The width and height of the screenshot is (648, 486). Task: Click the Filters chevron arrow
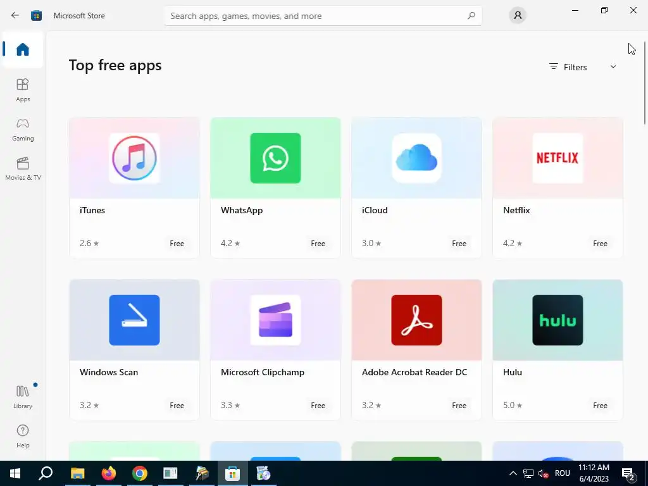coord(613,66)
